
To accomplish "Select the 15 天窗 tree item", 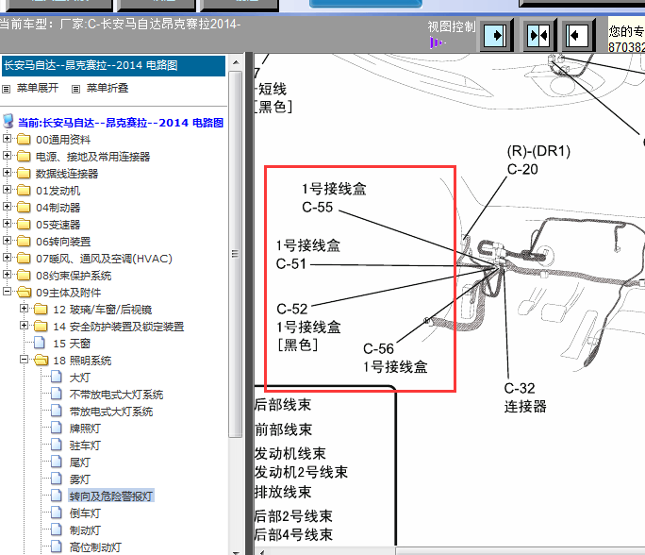I will 72,344.
